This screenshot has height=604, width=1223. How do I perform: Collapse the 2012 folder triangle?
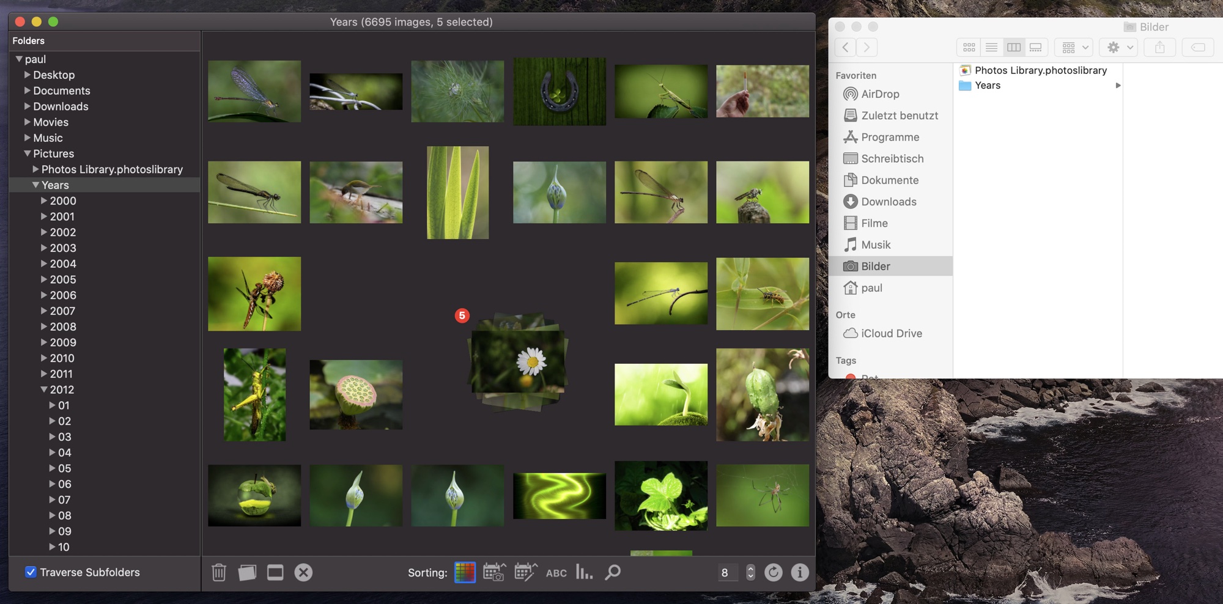click(43, 389)
